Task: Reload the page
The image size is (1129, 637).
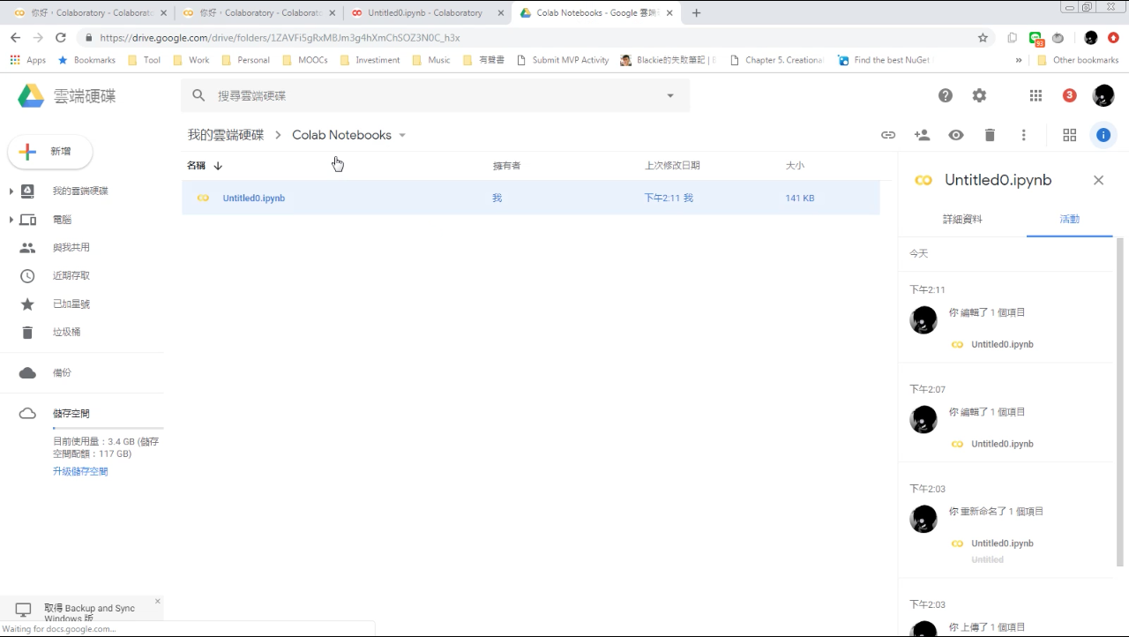Action: pyautogui.click(x=61, y=38)
